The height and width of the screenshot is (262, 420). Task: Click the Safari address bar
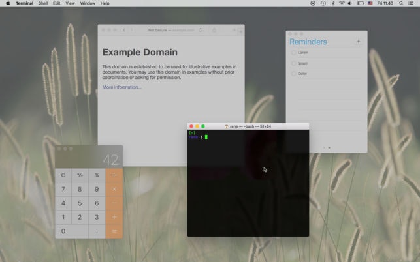(x=171, y=30)
